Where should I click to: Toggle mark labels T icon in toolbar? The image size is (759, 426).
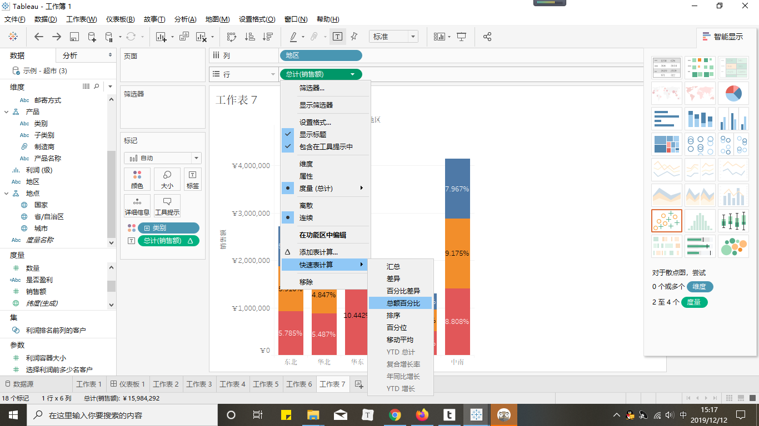(337, 37)
